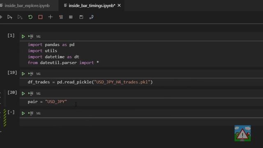The image size is (263, 148).
Task: Run by line in cell [19]
Action: [31, 74]
